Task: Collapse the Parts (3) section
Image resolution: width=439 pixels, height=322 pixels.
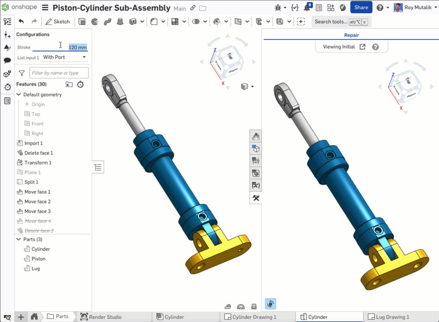Action: tap(19, 239)
